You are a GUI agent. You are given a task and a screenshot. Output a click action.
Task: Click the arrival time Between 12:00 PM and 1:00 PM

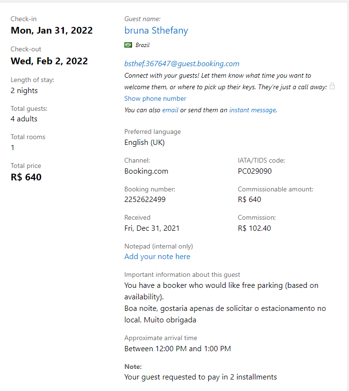click(x=177, y=349)
